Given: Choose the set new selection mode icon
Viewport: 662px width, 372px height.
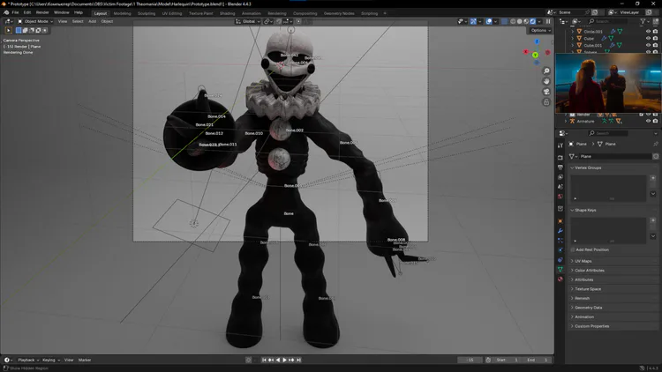Looking at the screenshot, I should [x=19, y=30].
